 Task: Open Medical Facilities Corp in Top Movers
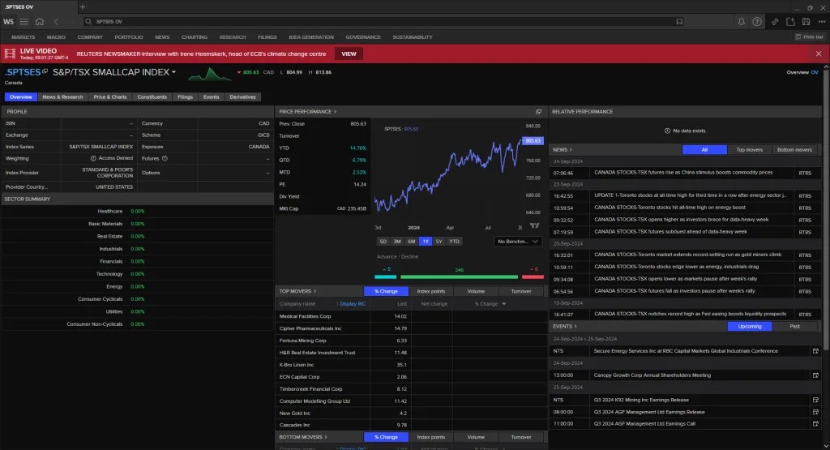[x=305, y=316]
